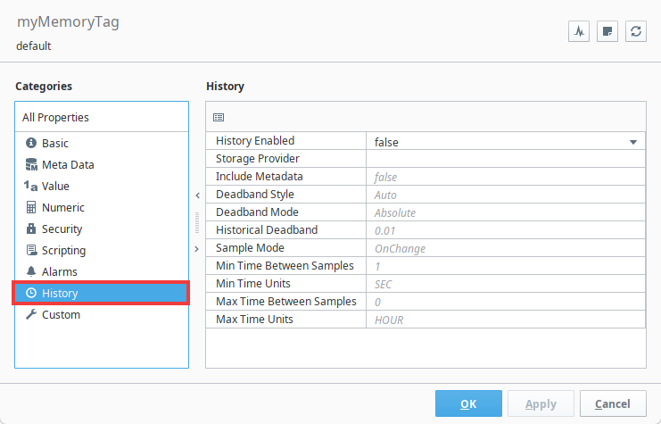Confirm changes with the OK button
Image resolution: width=661 pixels, height=424 pixels.
click(468, 403)
